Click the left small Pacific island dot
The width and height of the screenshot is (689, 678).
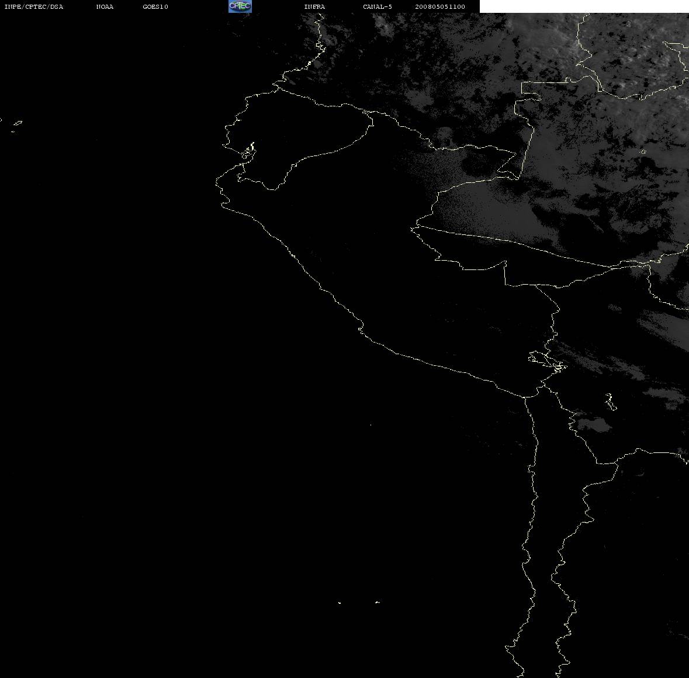(340, 603)
